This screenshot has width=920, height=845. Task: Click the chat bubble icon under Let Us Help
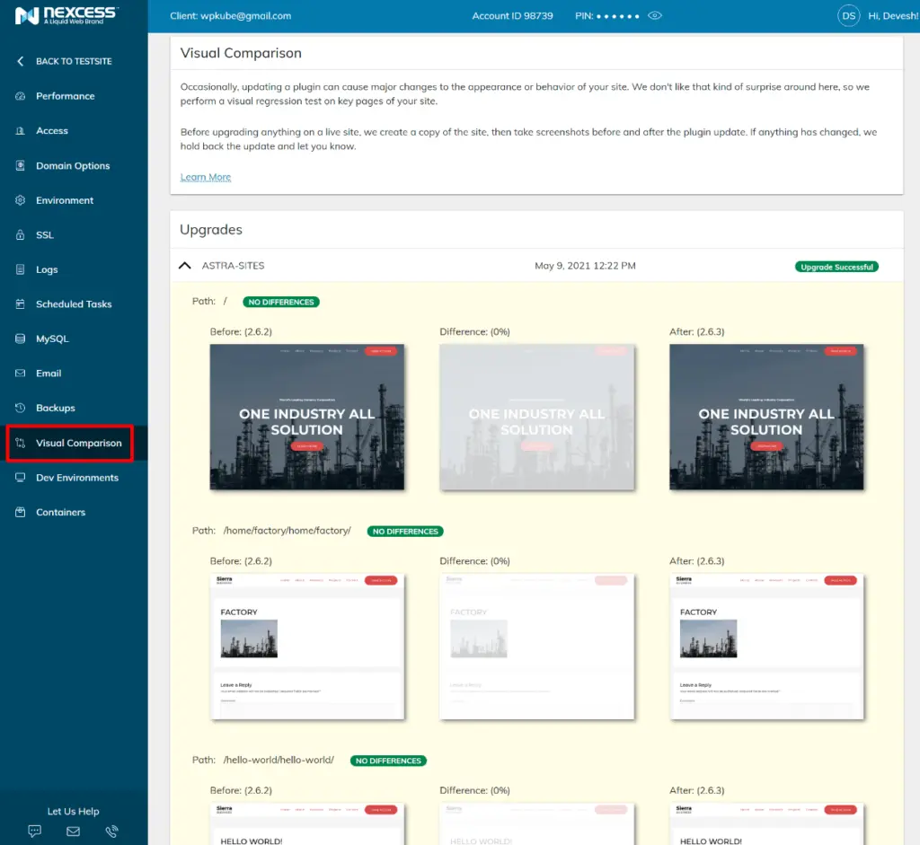[x=34, y=831]
